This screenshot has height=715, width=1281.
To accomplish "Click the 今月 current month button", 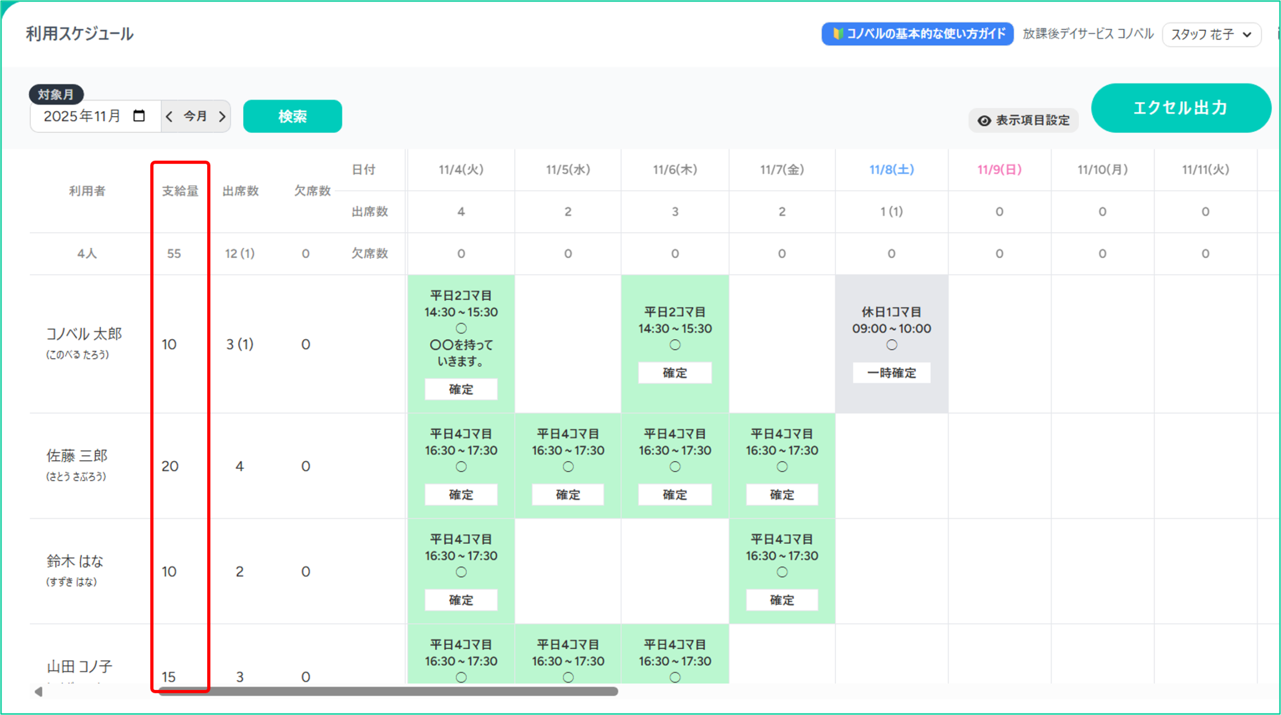I will click(195, 116).
